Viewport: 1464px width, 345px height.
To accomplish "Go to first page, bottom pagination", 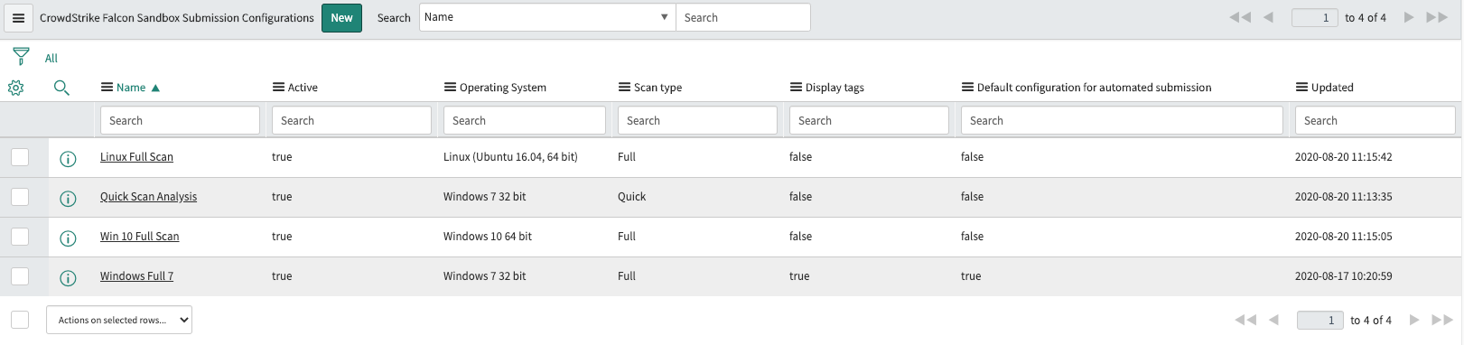I will coord(1246,320).
